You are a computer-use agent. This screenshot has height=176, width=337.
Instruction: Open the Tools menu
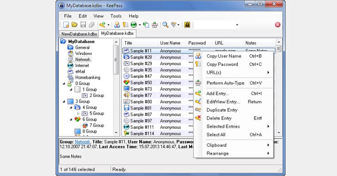116,16
